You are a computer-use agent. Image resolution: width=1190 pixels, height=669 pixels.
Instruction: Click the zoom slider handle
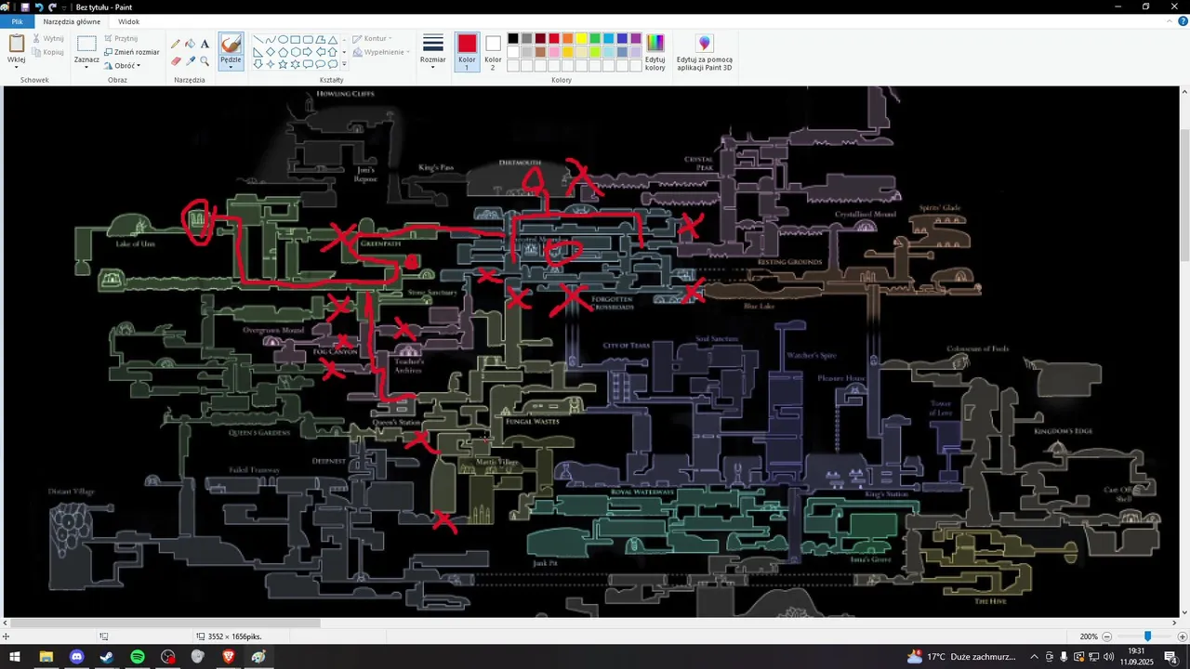click(x=1148, y=636)
